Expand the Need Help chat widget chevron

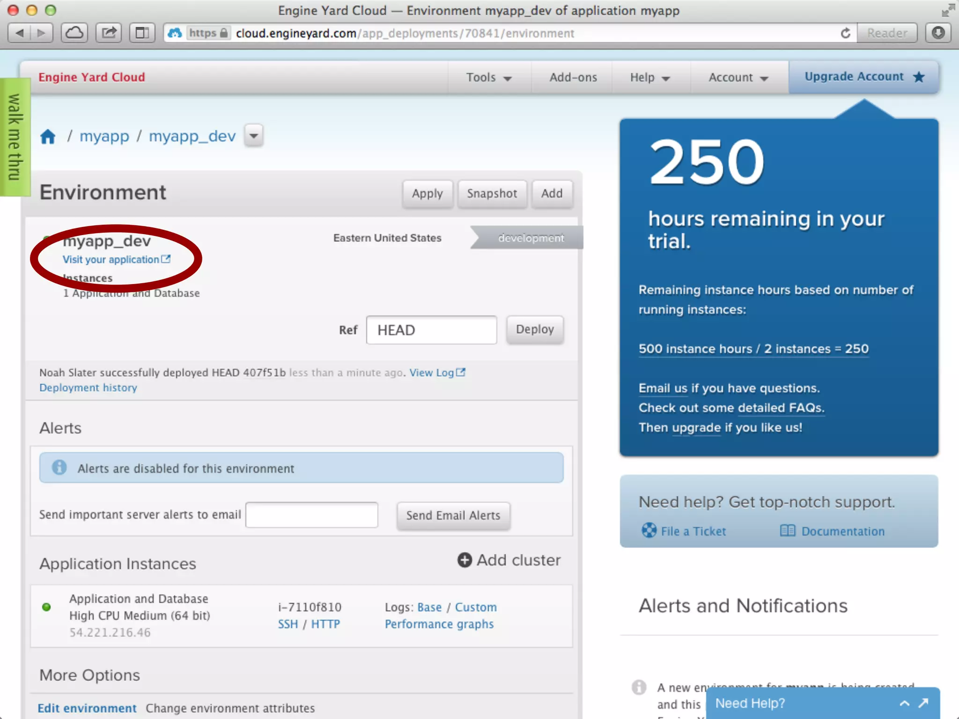(x=905, y=703)
